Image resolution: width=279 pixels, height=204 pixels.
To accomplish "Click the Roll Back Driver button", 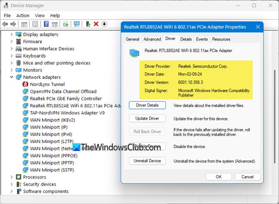I will (x=147, y=132).
